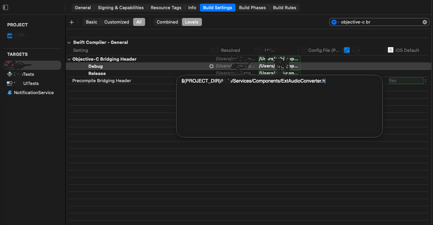Click the iOS Default column header text

click(x=407, y=50)
